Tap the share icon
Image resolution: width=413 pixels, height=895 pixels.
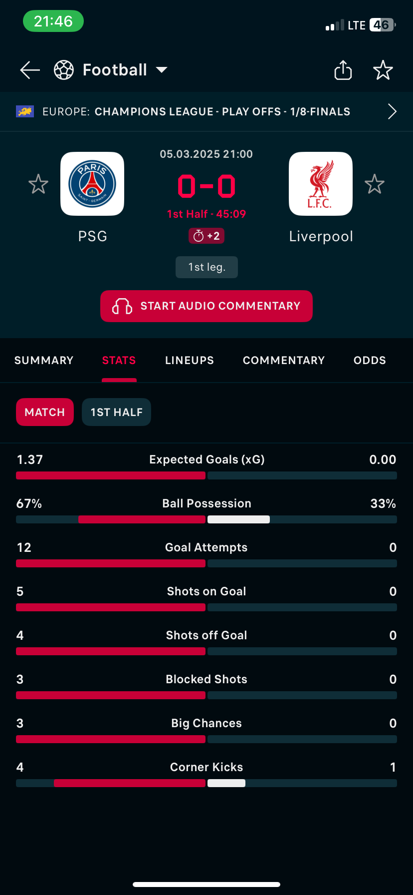[x=343, y=70]
